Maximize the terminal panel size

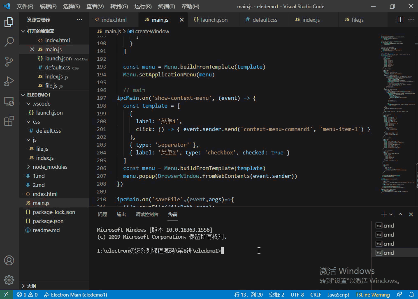pyautogui.click(x=400, y=214)
